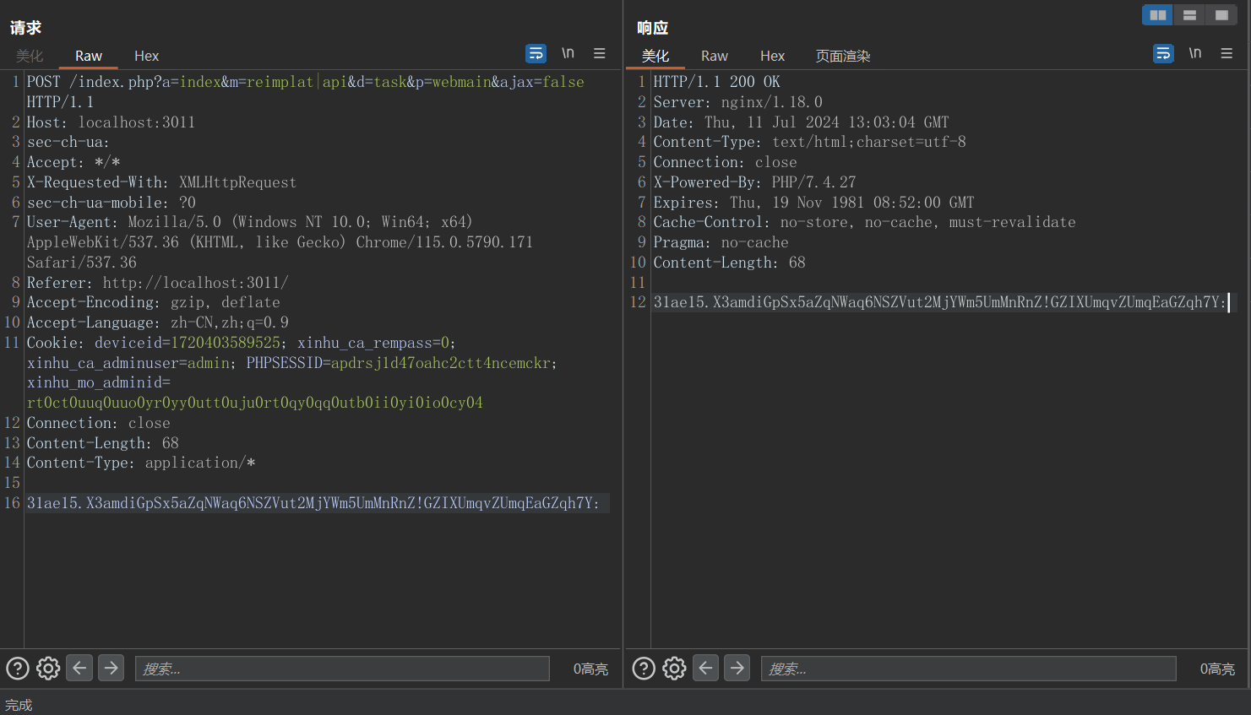1251x715 pixels.
Task: Focus the request search field
Action: click(x=342, y=669)
